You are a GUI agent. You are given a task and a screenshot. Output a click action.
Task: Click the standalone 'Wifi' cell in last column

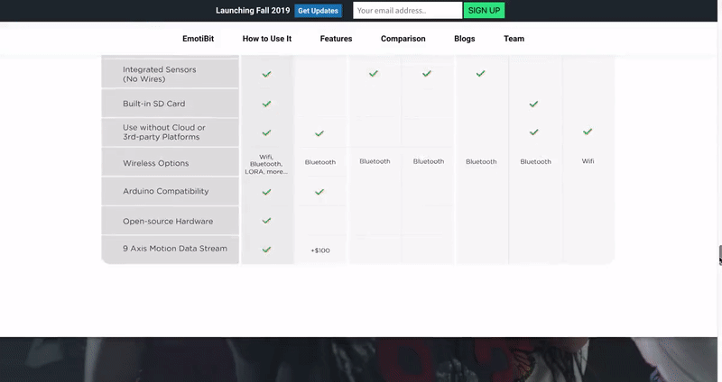coord(588,161)
